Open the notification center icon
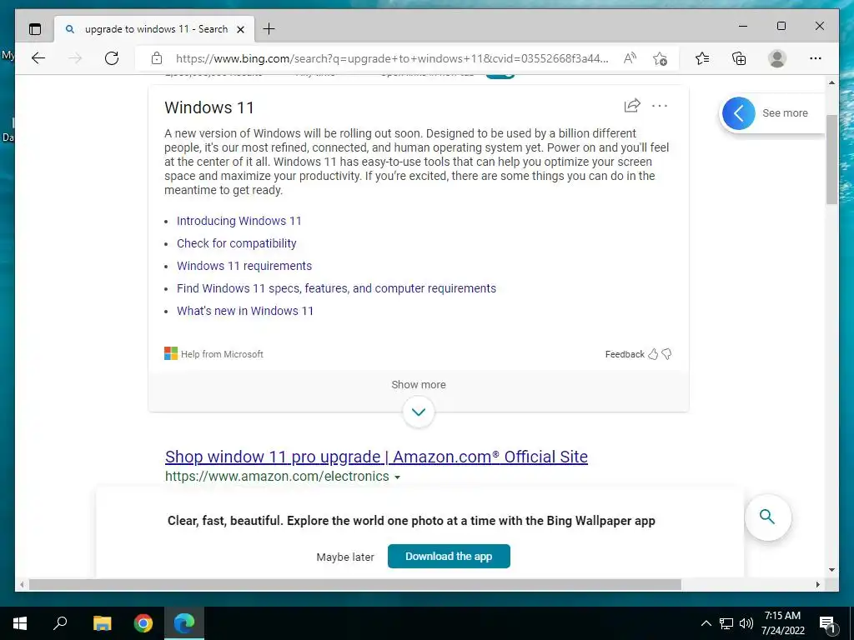Viewport: 854px width, 640px height. [828, 623]
